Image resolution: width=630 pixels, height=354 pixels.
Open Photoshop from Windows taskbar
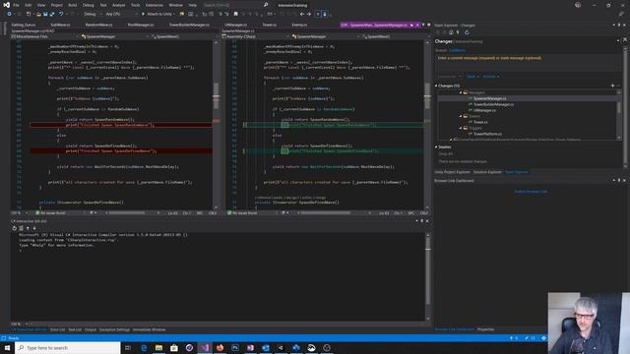pyautogui.click(x=235, y=347)
